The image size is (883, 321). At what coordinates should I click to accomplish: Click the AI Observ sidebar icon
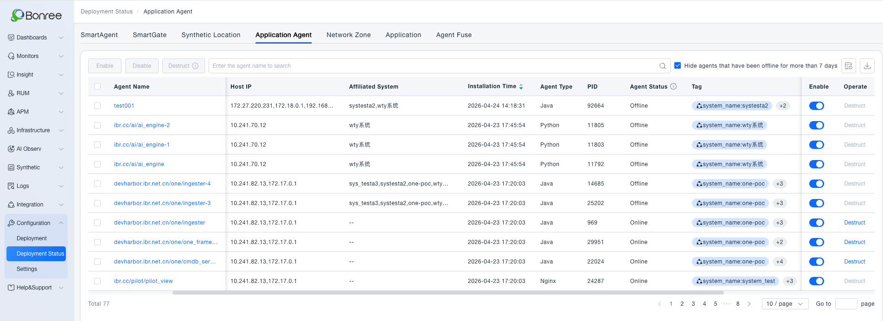point(11,149)
